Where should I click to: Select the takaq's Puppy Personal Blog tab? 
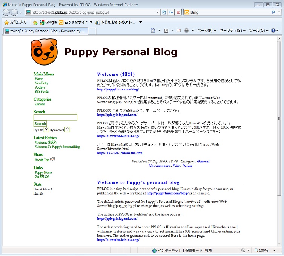(x=46, y=31)
